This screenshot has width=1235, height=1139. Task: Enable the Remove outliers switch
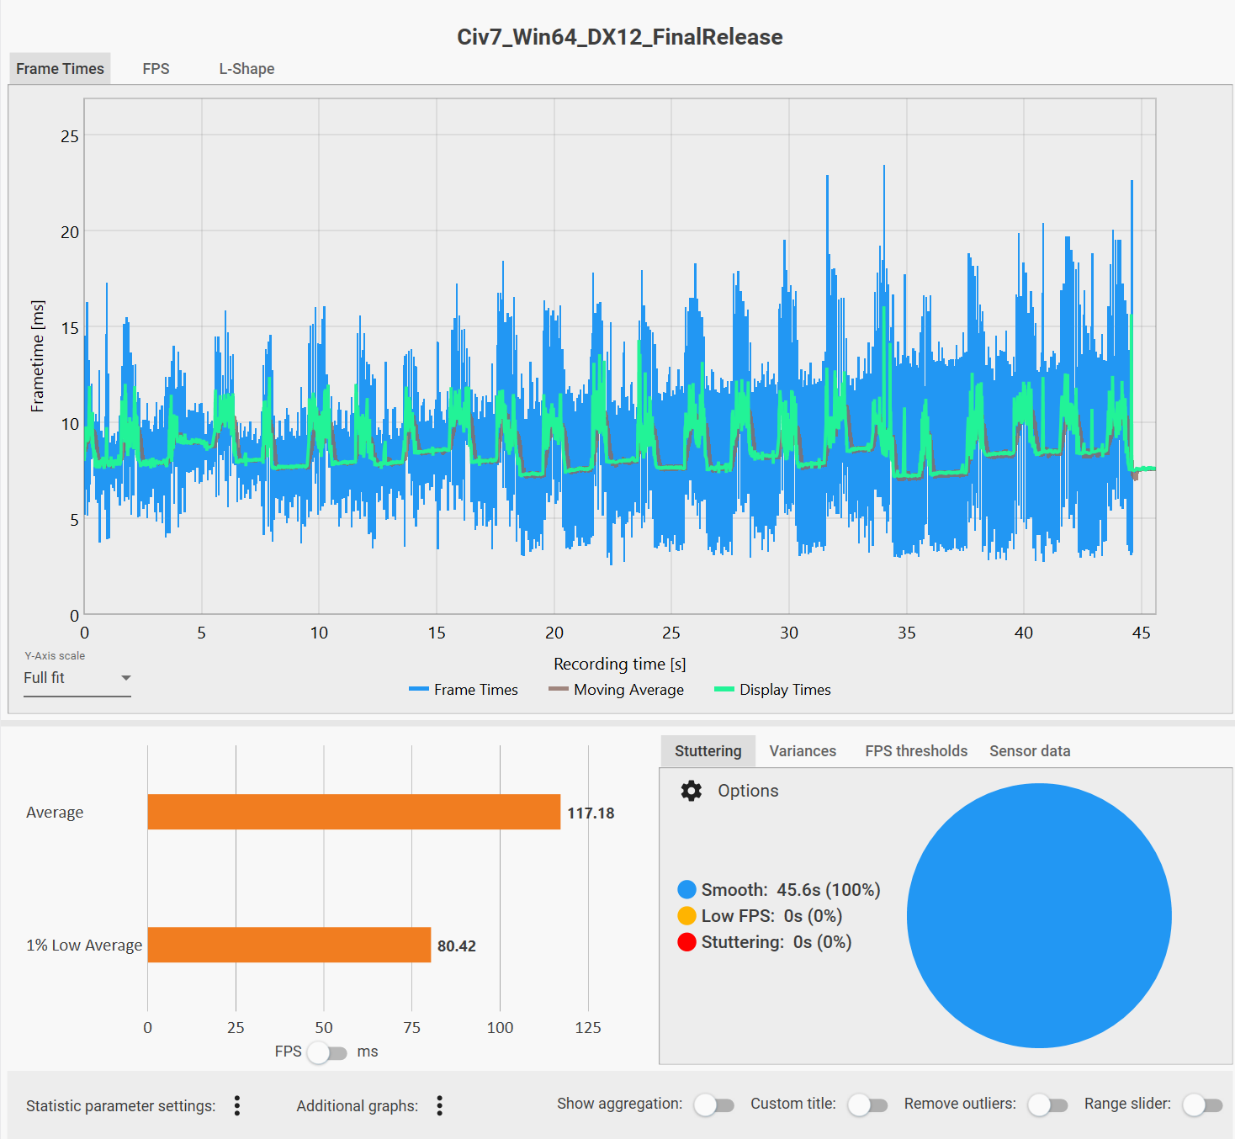pyautogui.click(x=1047, y=1105)
